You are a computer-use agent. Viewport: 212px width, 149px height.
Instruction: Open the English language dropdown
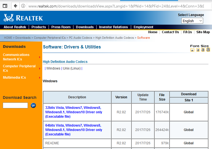tap(192, 21)
